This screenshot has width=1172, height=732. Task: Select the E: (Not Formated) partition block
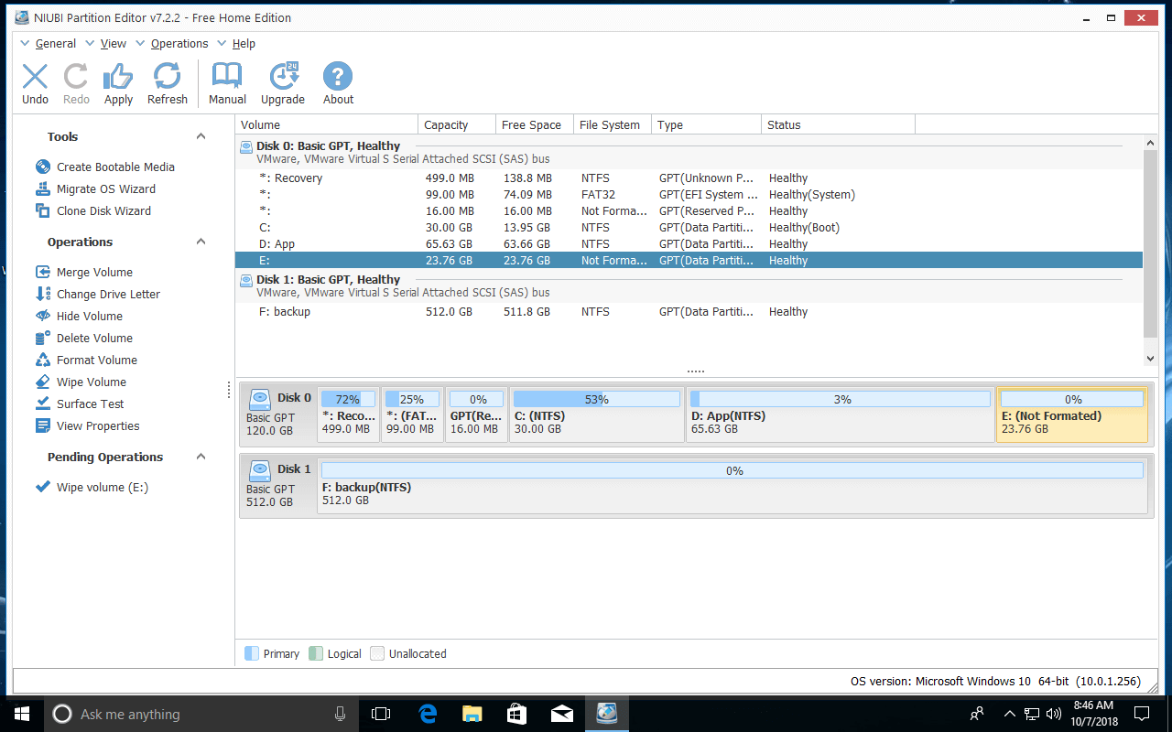[x=1072, y=414]
